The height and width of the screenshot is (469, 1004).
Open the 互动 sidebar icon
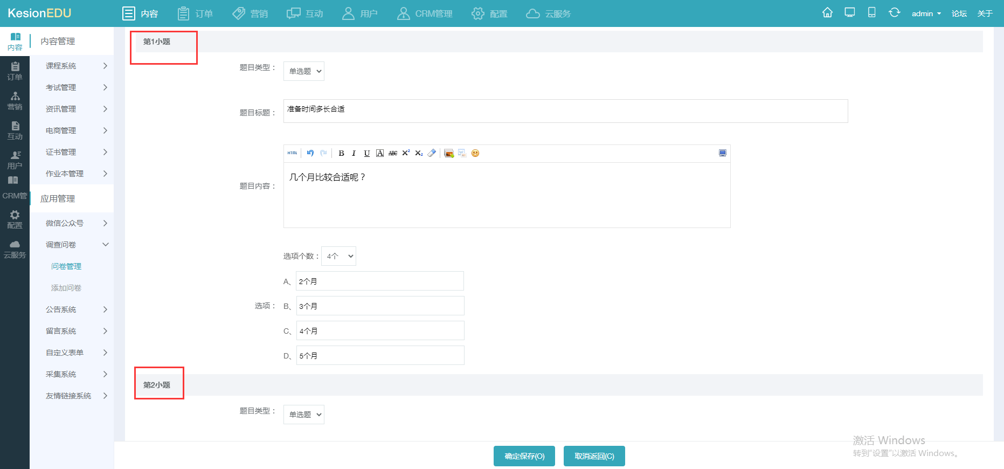click(x=15, y=130)
